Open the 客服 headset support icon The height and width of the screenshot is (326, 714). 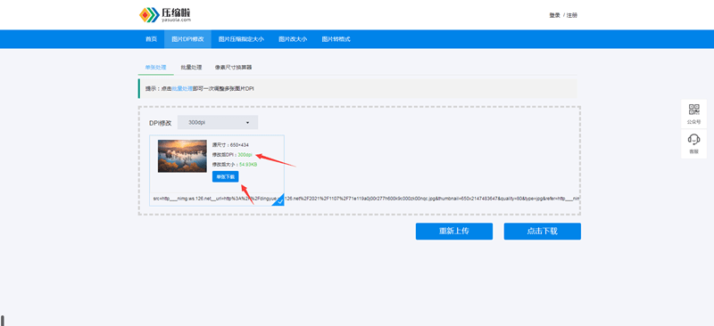[694, 143]
